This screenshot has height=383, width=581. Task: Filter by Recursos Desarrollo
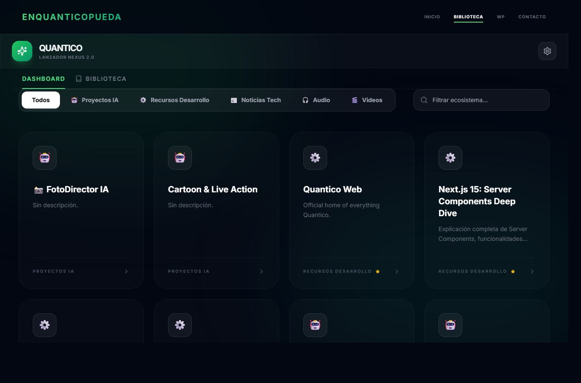pos(175,100)
